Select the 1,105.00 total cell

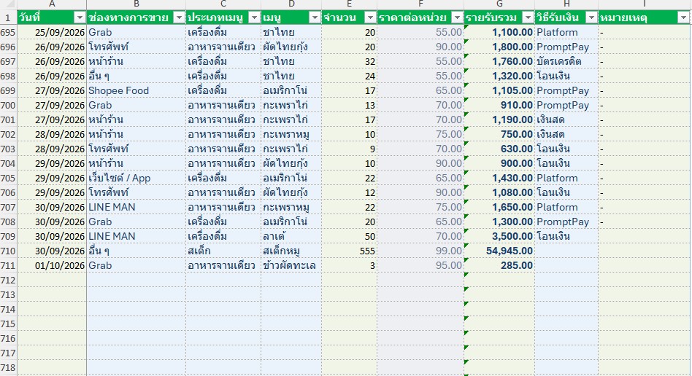pos(499,90)
